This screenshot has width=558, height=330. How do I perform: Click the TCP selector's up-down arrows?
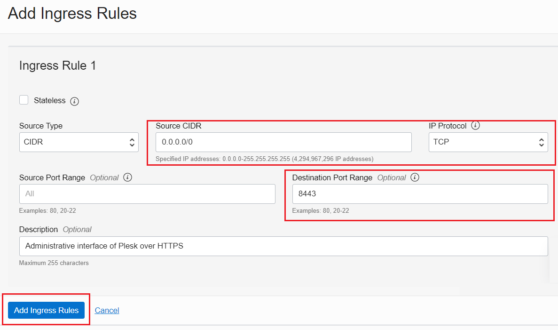[542, 142]
